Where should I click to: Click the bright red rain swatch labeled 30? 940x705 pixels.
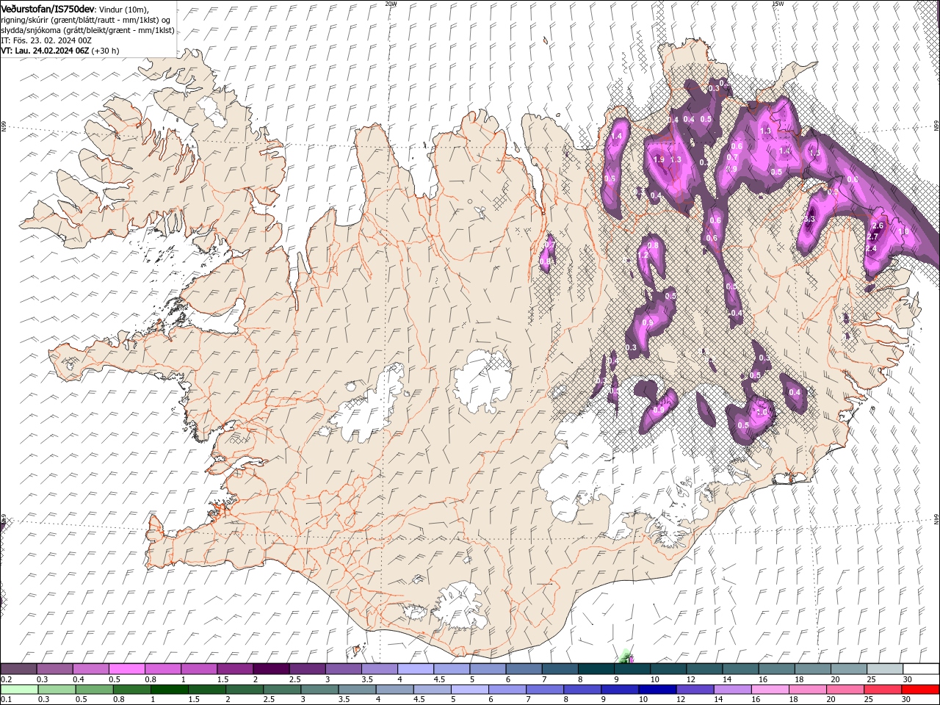(x=920, y=690)
